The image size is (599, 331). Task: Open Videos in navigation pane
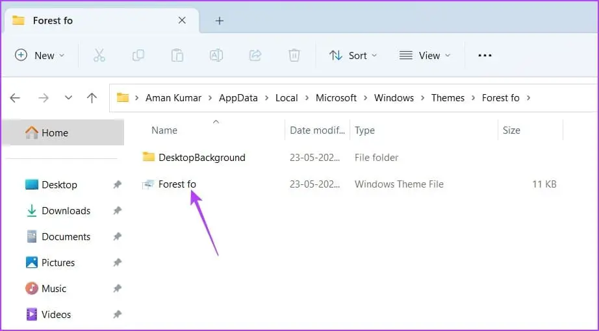[x=48, y=315]
